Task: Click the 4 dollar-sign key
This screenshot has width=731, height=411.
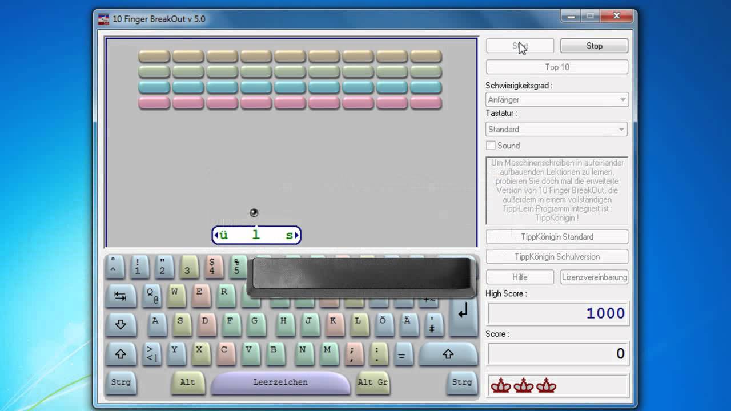Action: pyautogui.click(x=214, y=266)
